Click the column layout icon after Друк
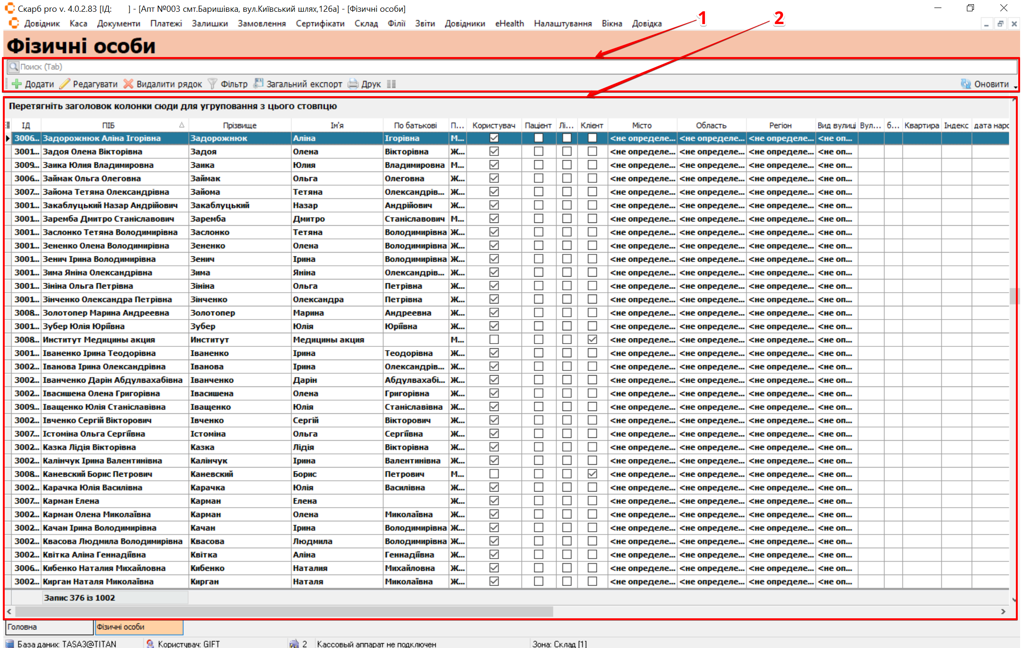 tap(391, 84)
